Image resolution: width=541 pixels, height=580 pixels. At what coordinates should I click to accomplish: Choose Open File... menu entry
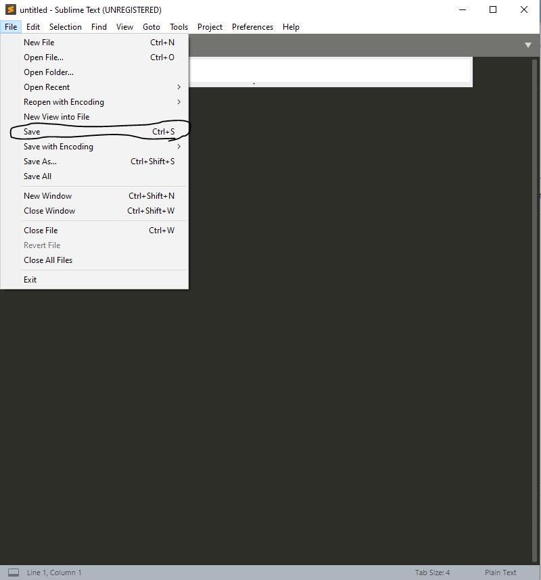(x=95, y=57)
